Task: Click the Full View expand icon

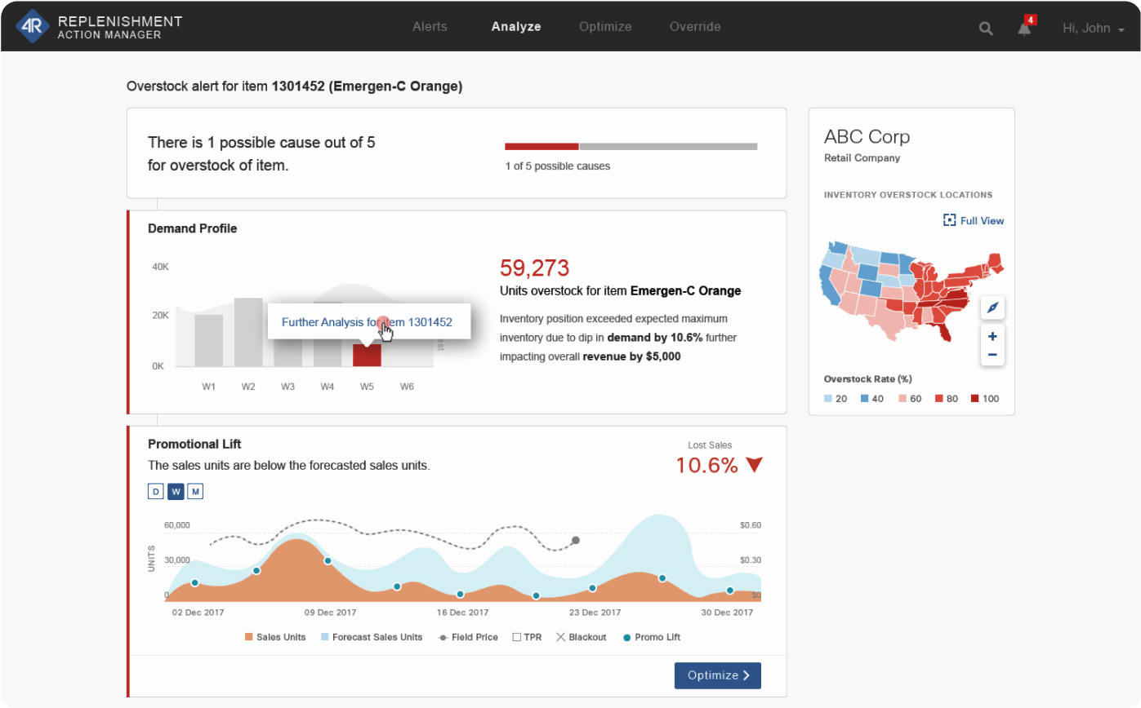Action: [949, 220]
